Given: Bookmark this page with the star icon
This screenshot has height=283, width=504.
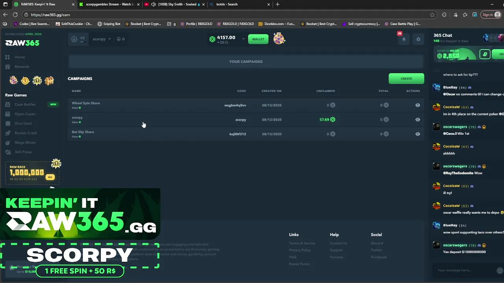Looking at the screenshot, I should 432,15.
